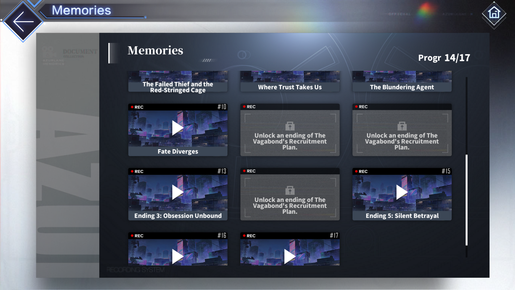
Task: Click the Ending 5: Silent Betrayal caption
Action: coord(402,216)
